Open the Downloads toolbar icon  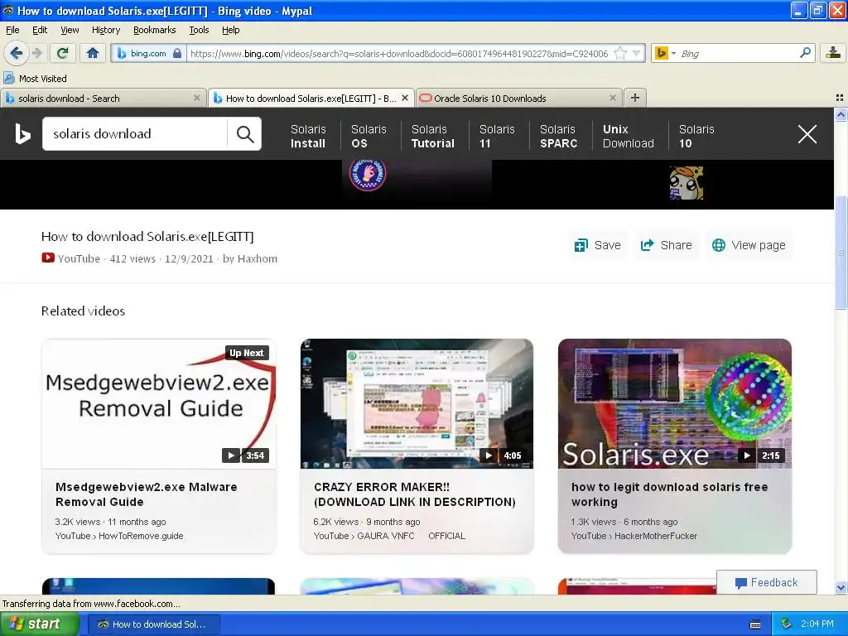tap(833, 53)
